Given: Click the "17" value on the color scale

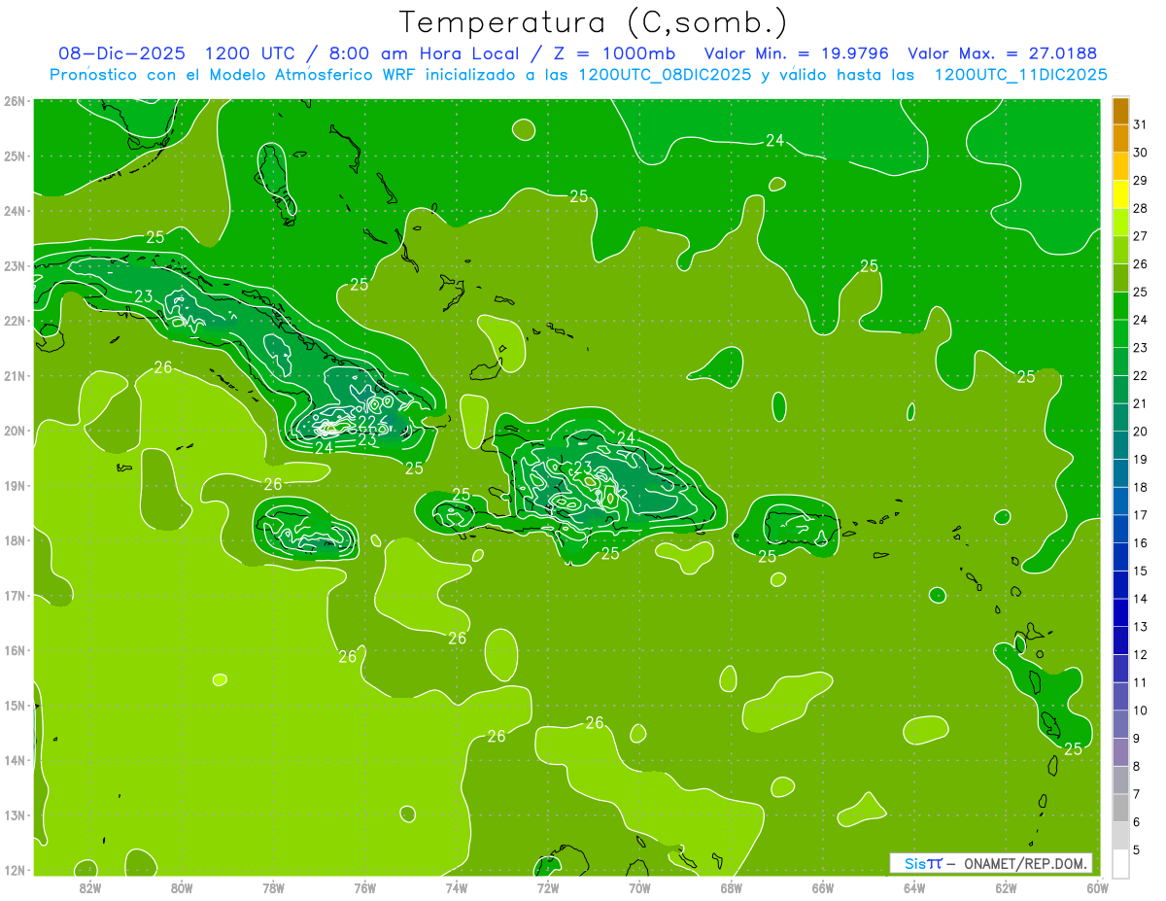Looking at the screenshot, I should pos(1140,515).
